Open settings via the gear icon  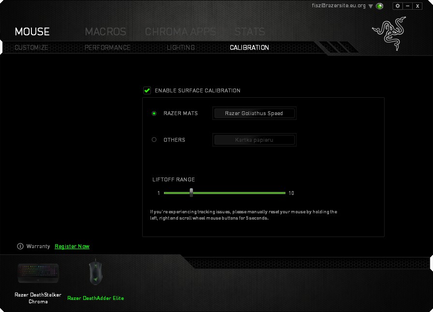coord(398,6)
